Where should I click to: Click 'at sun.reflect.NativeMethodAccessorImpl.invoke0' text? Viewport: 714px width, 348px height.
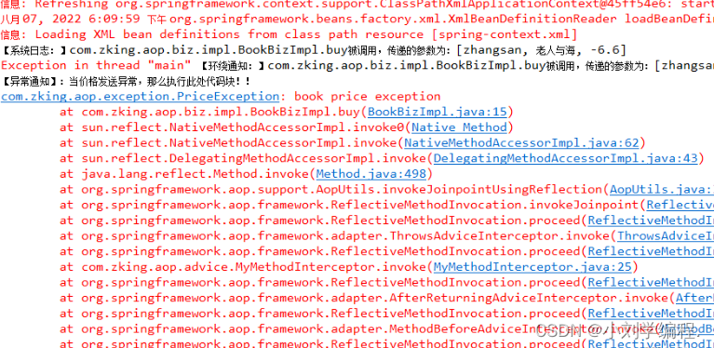point(233,127)
